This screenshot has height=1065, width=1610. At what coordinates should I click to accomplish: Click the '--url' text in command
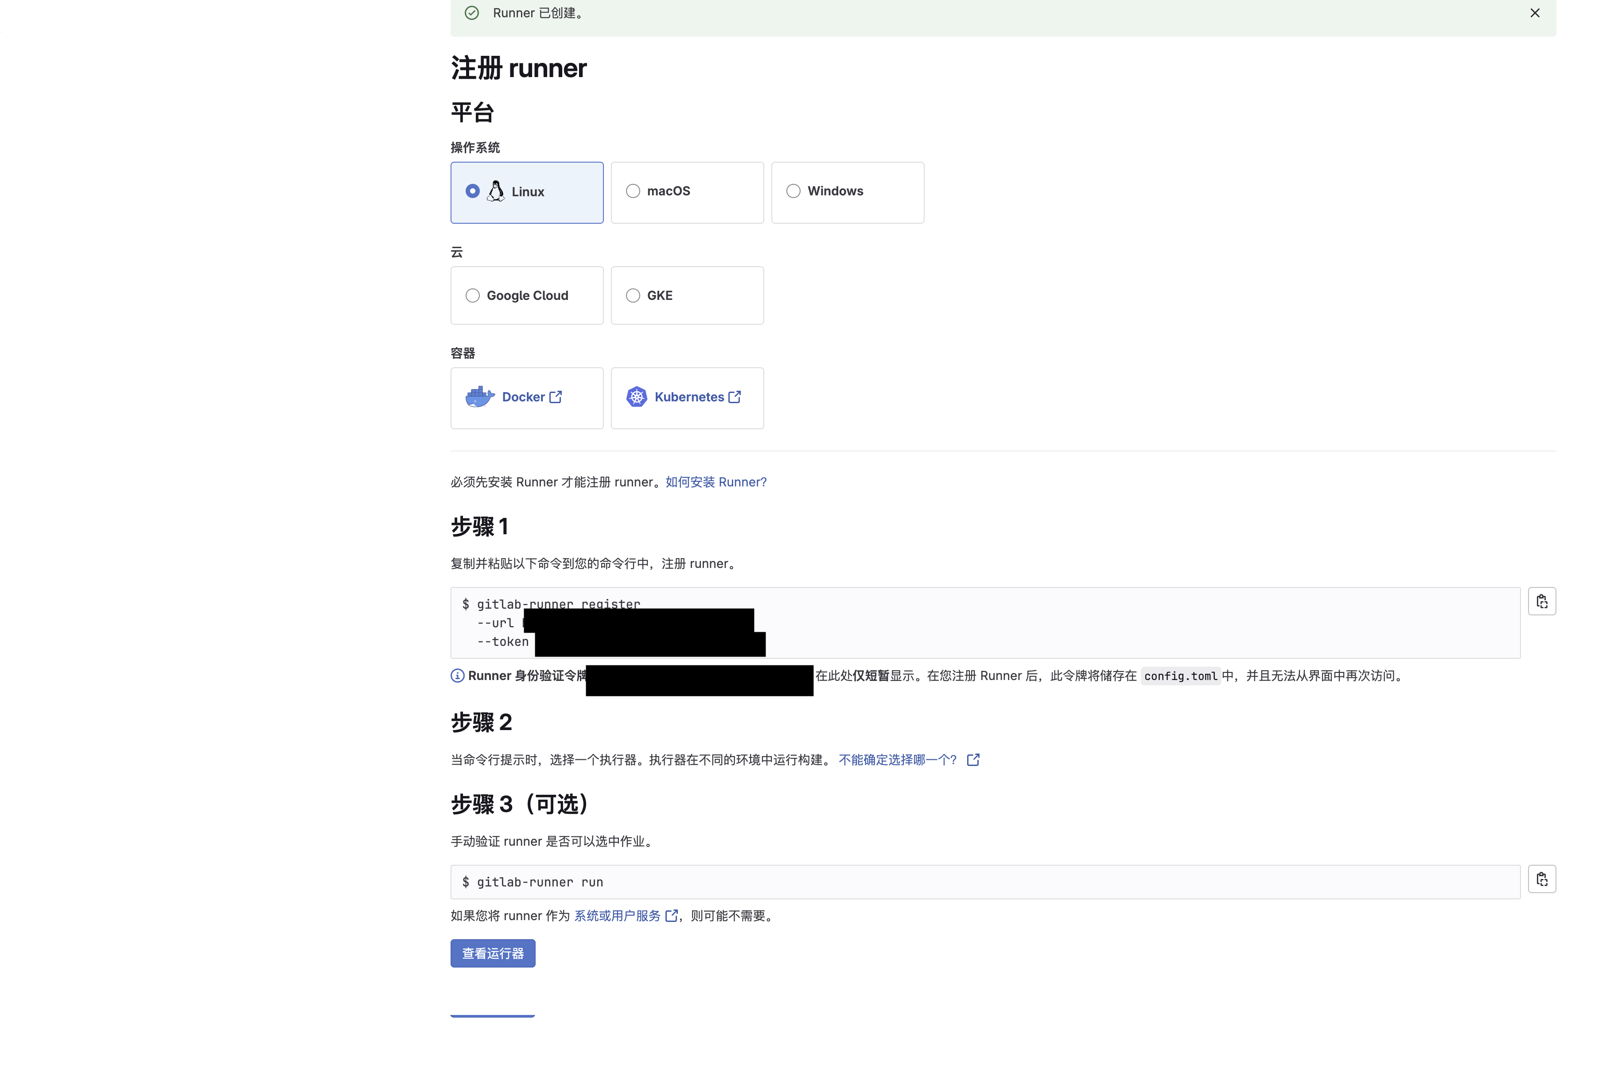(x=495, y=623)
